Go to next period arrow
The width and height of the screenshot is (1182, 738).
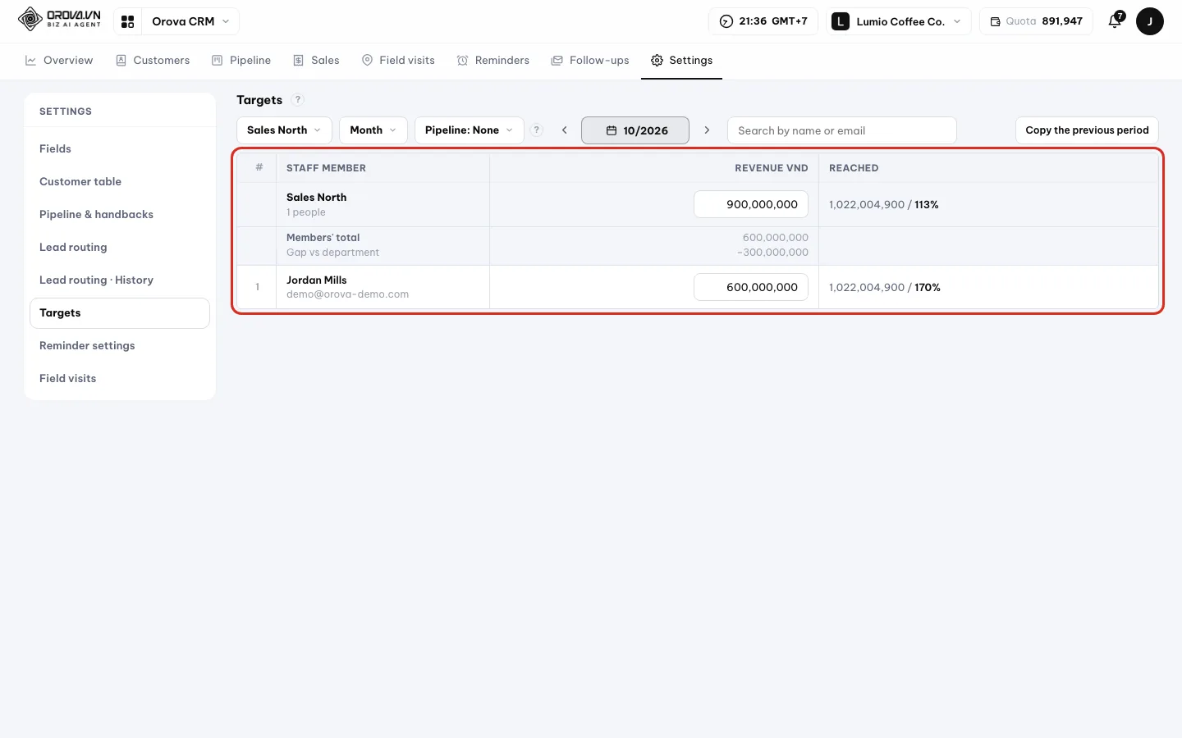pos(707,130)
